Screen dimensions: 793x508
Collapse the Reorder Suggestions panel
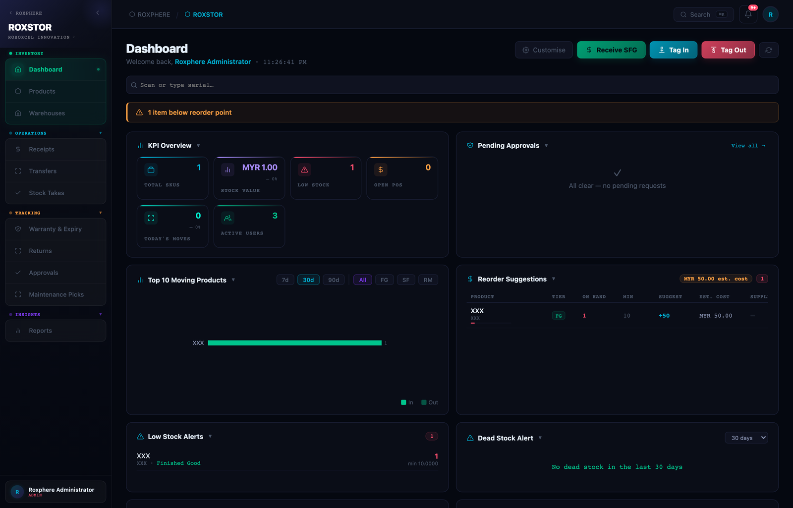coord(554,279)
